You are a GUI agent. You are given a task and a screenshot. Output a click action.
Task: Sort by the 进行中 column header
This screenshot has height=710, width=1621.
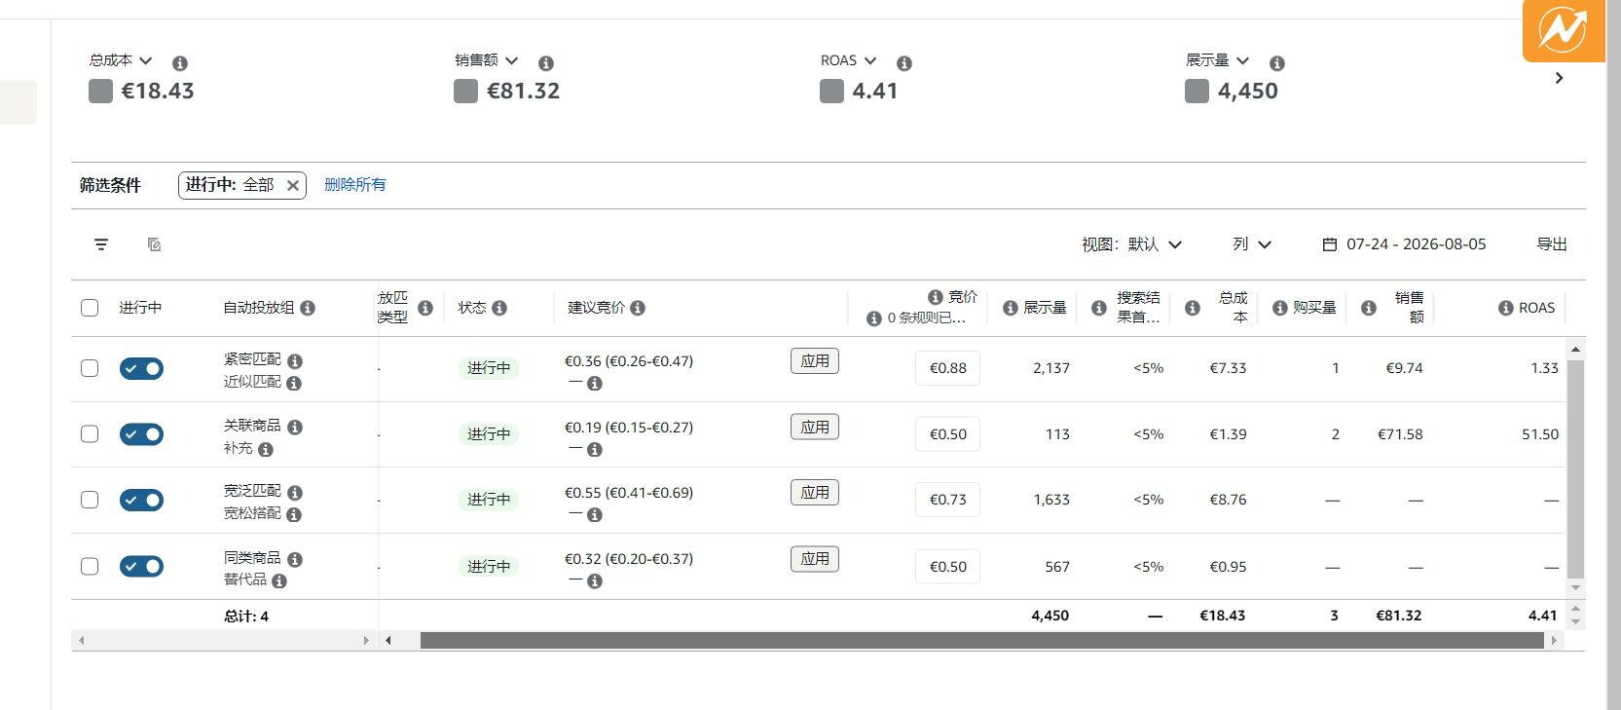140,308
